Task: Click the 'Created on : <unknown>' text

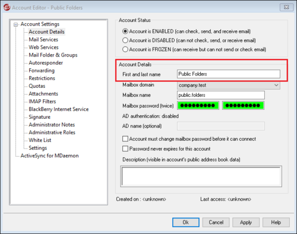Action: pos(141,199)
